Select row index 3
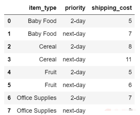 pos(9,59)
